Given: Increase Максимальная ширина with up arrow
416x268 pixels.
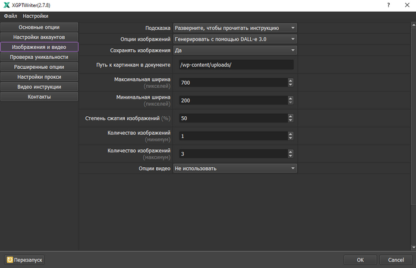Looking at the screenshot, I should pyautogui.click(x=291, y=81).
